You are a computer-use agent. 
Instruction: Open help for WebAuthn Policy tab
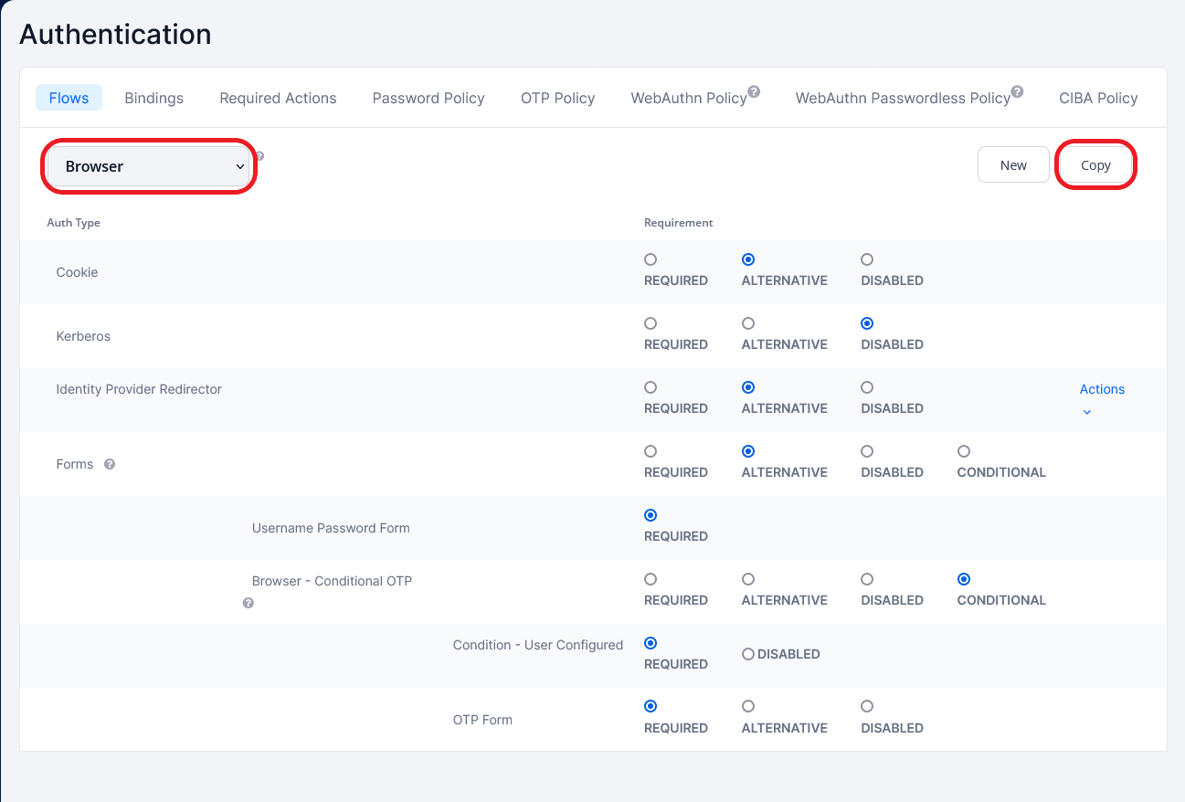pos(754,90)
